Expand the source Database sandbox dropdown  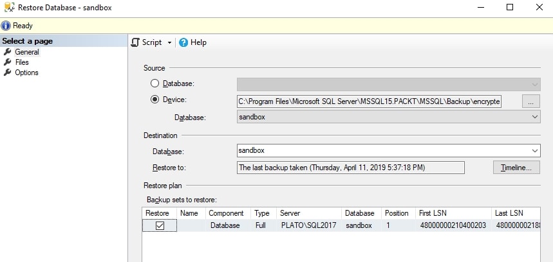tap(535, 117)
